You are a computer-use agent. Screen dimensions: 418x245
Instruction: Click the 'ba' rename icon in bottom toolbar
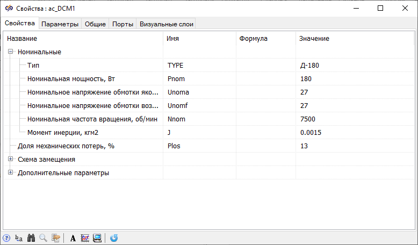19,238
